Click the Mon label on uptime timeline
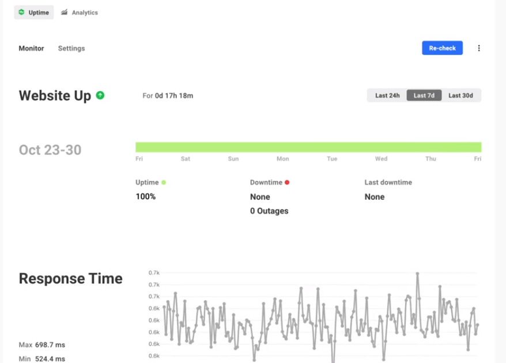 [x=282, y=159]
